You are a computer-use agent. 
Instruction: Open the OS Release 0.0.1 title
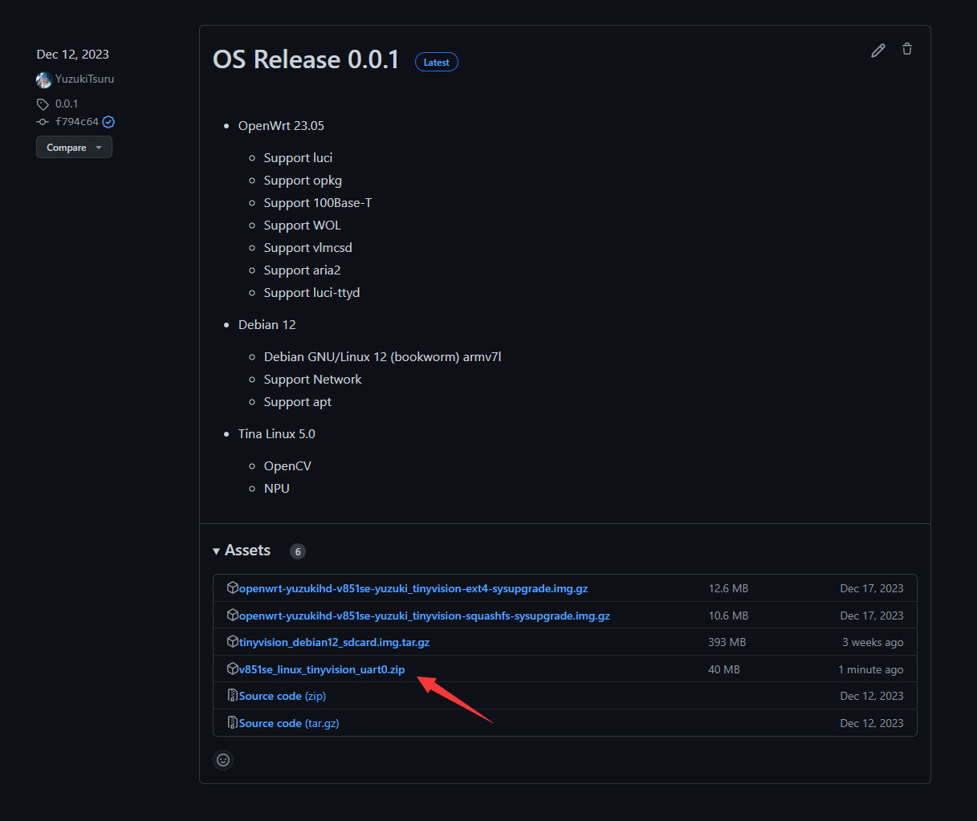306,60
